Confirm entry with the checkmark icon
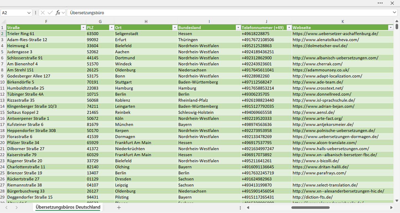Screen dimensions: 400x213 (x=50, y=13)
